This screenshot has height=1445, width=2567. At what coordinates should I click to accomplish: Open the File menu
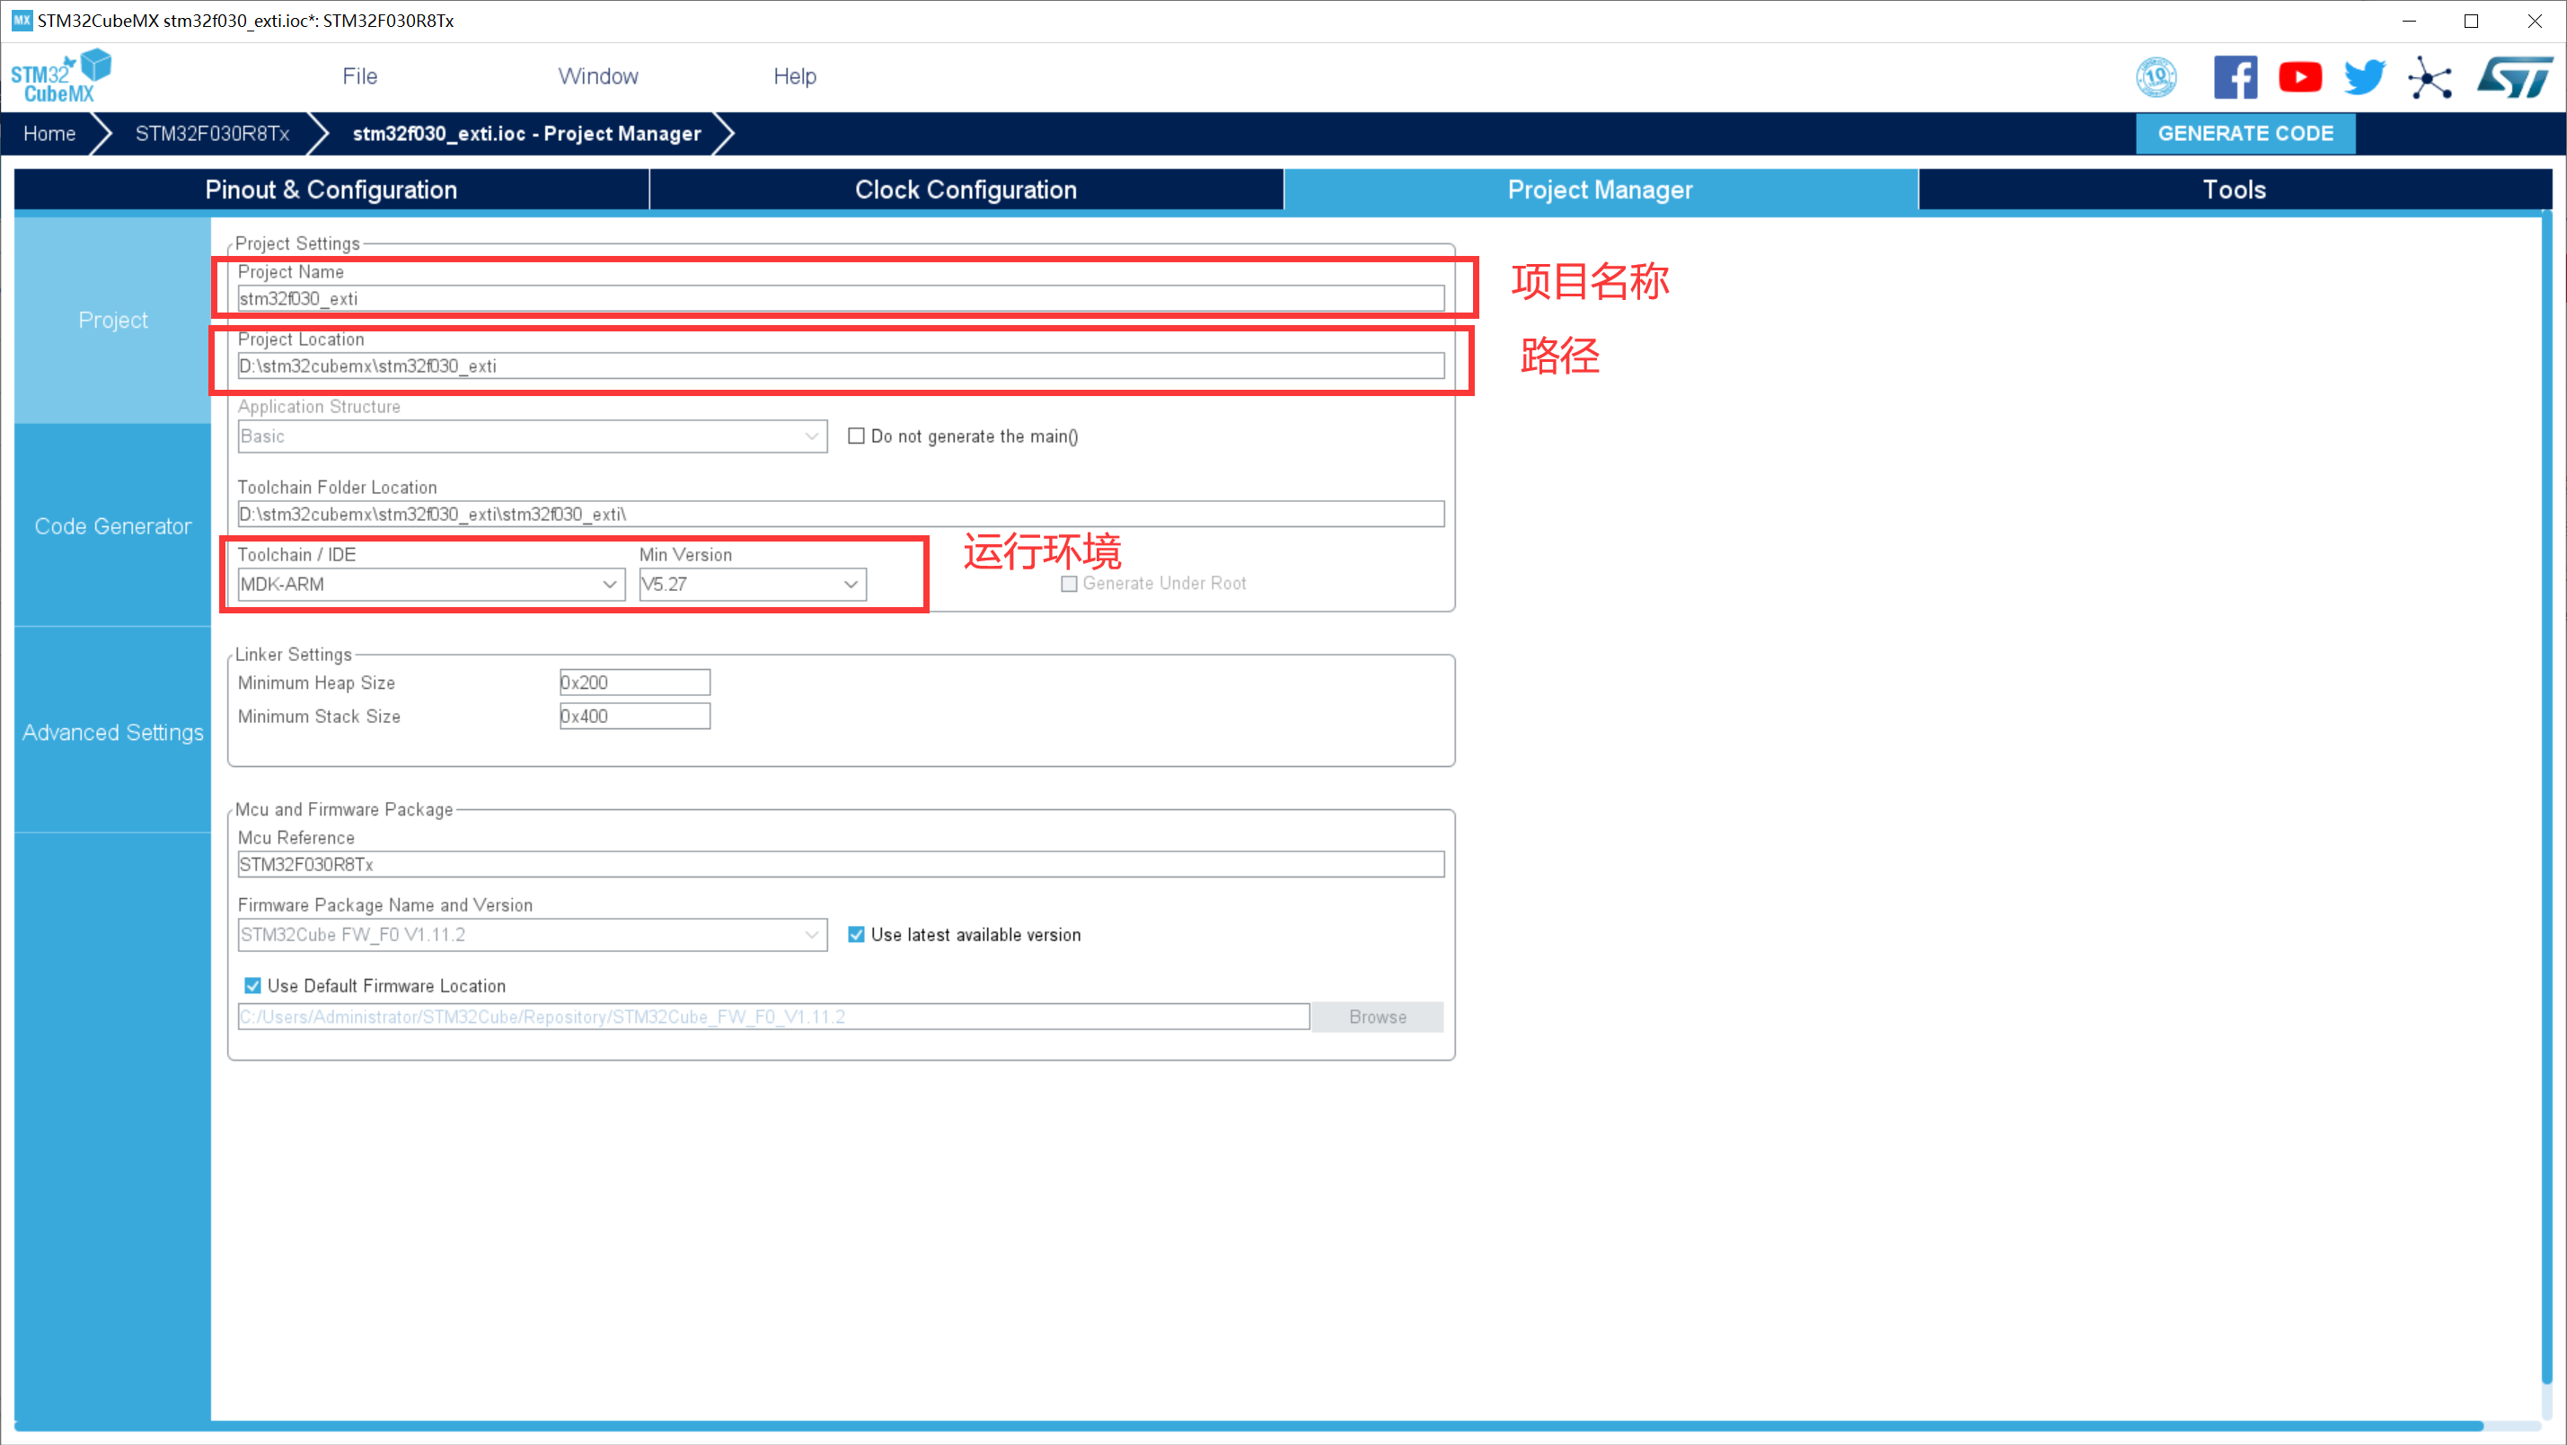[x=359, y=75]
